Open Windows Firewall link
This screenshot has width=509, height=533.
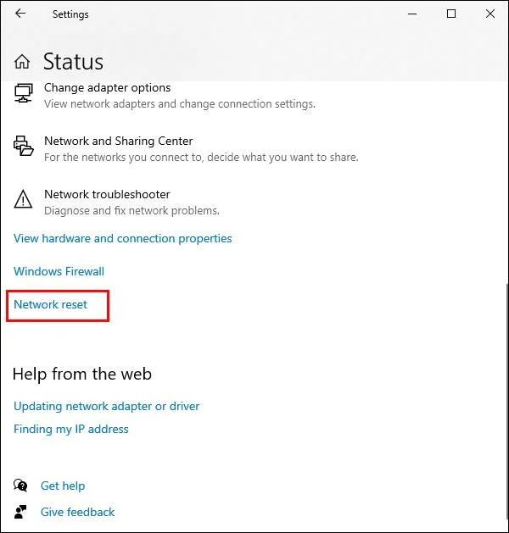point(59,272)
